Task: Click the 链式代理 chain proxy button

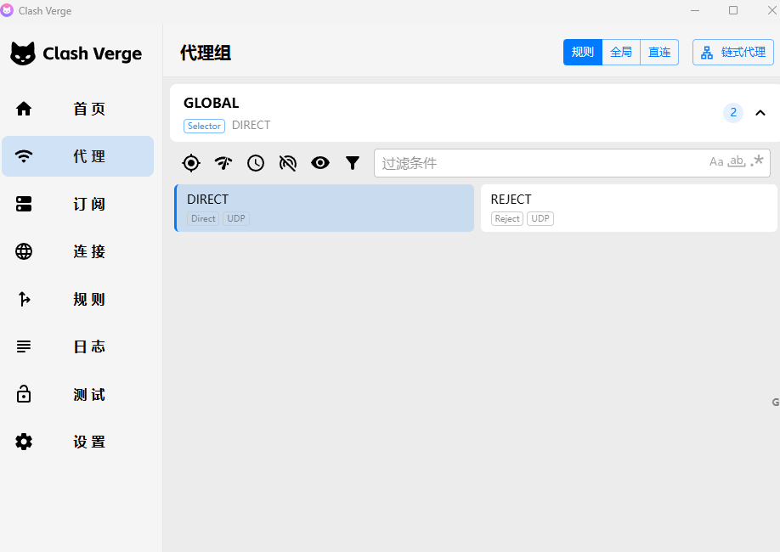Action: pos(733,53)
